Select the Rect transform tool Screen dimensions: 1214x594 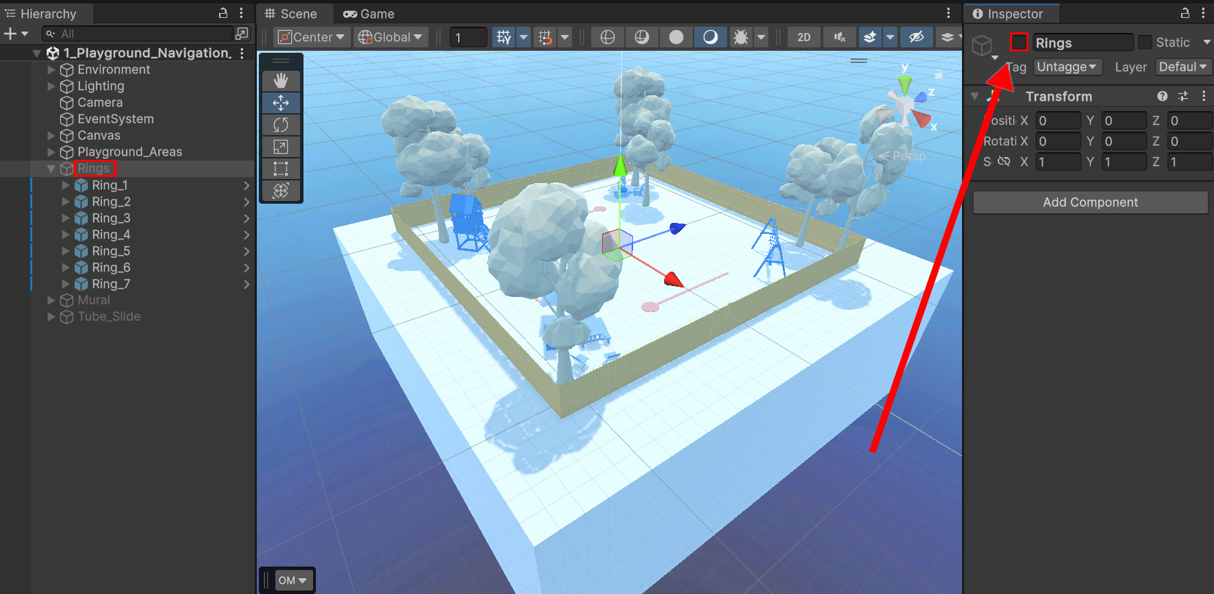click(281, 169)
